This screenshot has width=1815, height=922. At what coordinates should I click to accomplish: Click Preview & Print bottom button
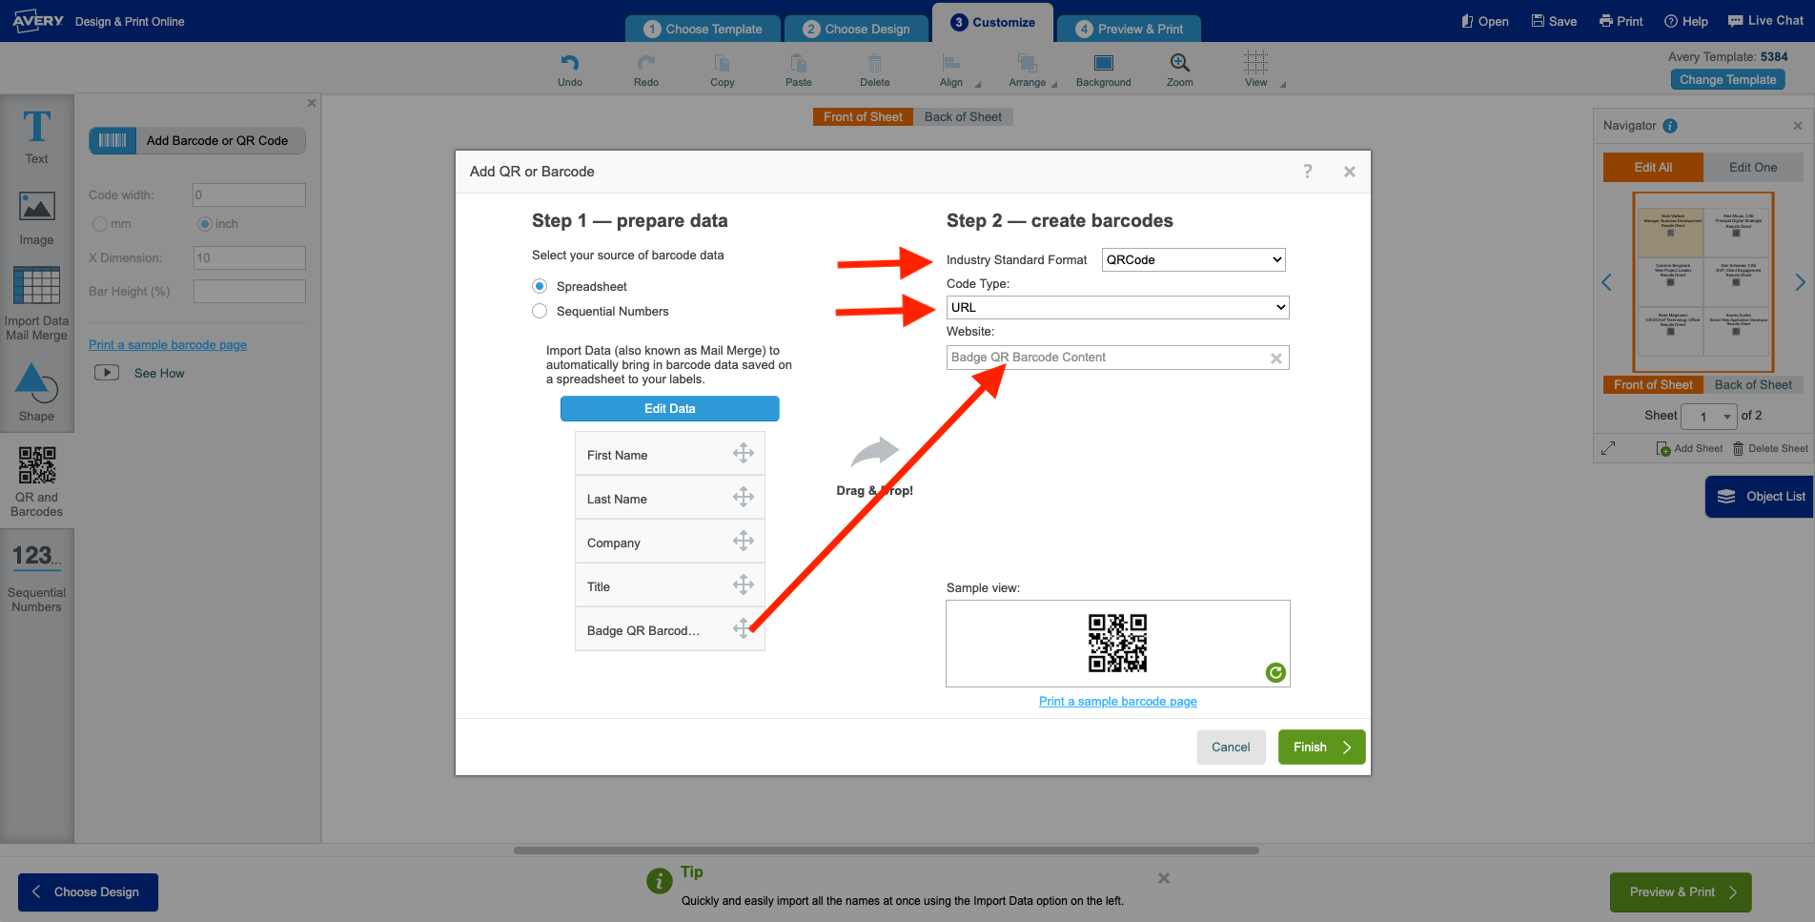tap(1681, 892)
